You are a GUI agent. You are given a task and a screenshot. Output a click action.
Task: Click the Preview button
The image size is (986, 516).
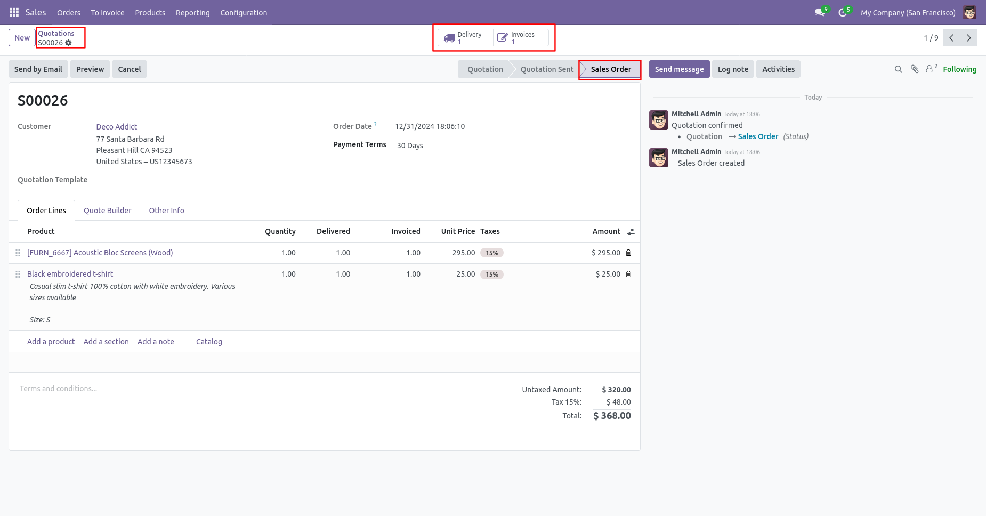click(90, 69)
